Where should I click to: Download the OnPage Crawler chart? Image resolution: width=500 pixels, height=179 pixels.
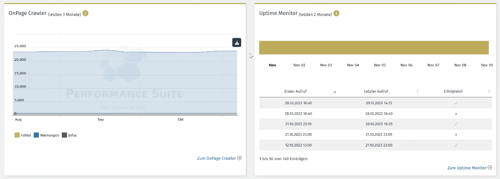point(236,43)
